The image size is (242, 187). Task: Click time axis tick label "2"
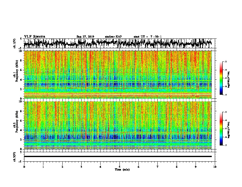[62, 167]
